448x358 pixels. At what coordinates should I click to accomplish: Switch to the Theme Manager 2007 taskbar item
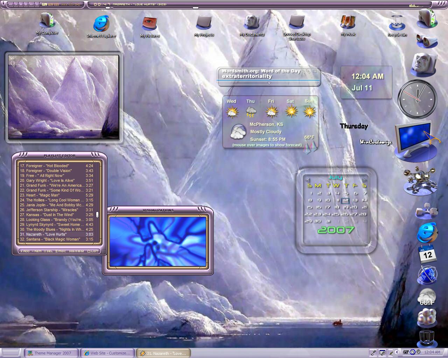coord(51,353)
